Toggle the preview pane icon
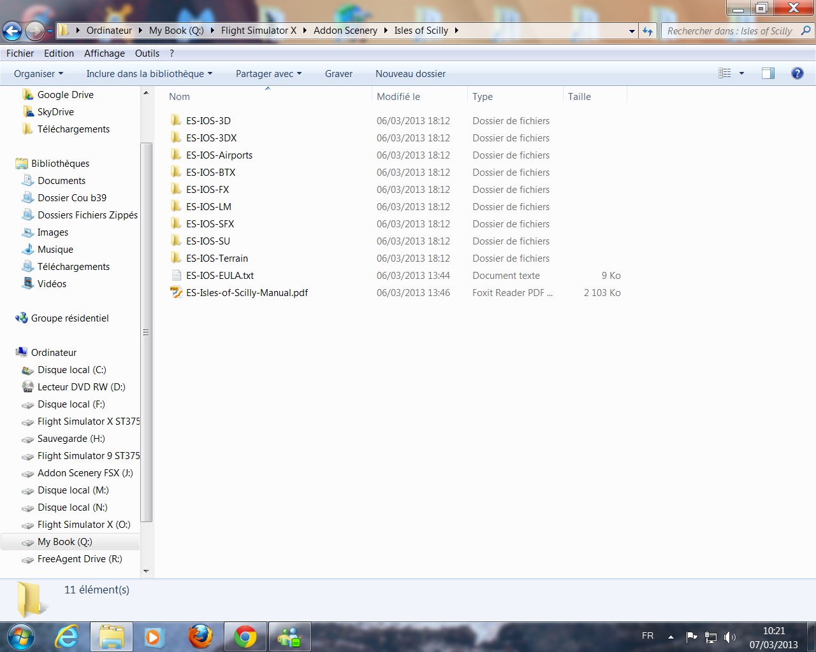This screenshot has height=652, width=816. pos(768,73)
